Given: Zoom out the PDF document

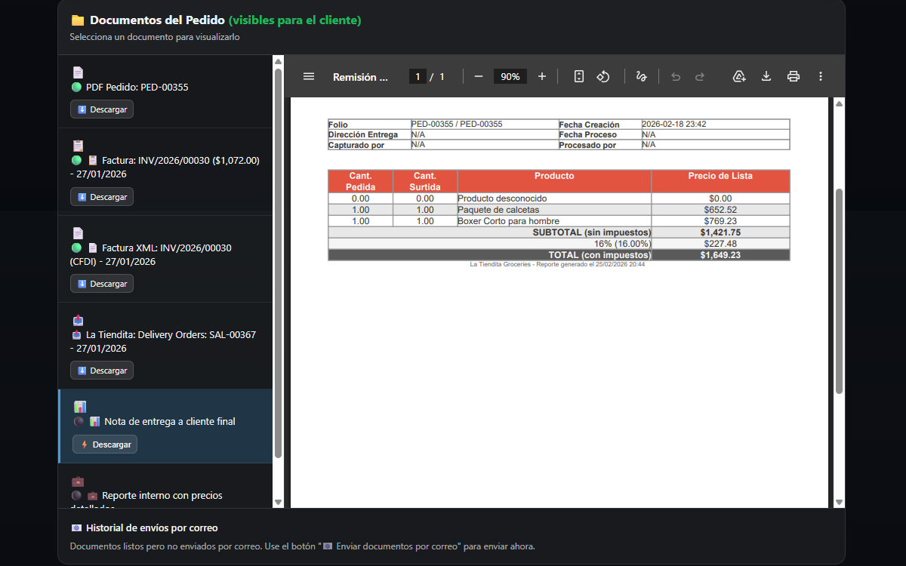Looking at the screenshot, I should (478, 76).
